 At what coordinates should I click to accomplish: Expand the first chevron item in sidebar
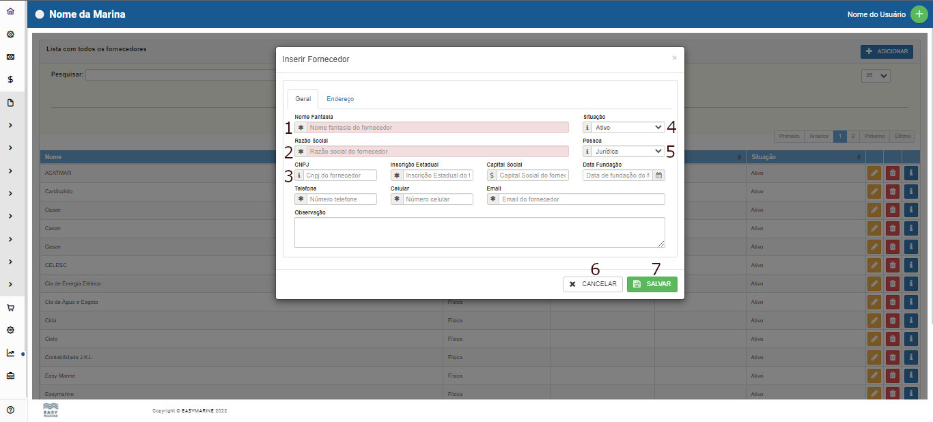pyautogui.click(x=10, y=125)
